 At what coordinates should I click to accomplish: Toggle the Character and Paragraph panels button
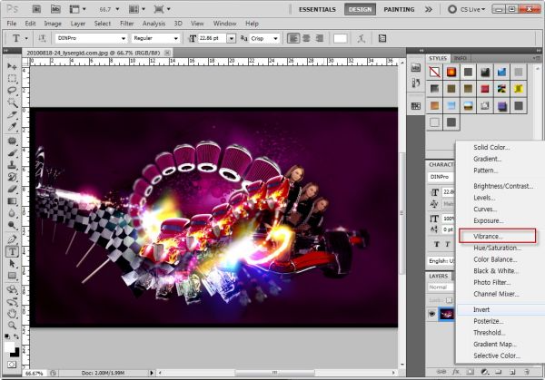coord(382,38)
